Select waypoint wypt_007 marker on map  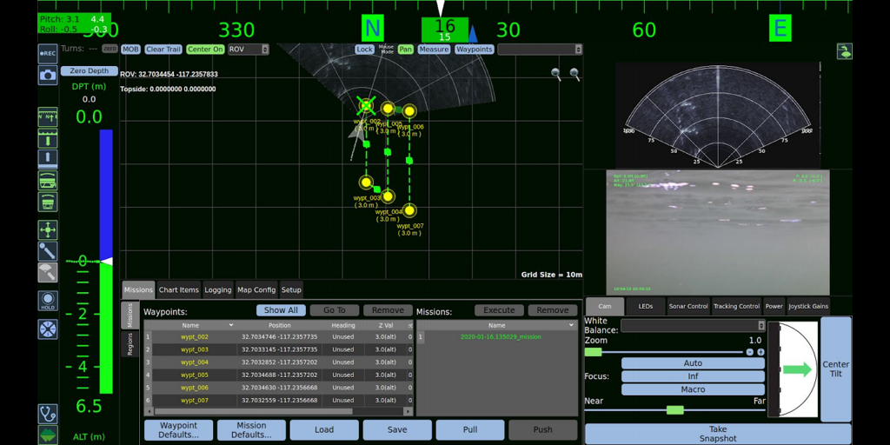click(x=409, y=210)
